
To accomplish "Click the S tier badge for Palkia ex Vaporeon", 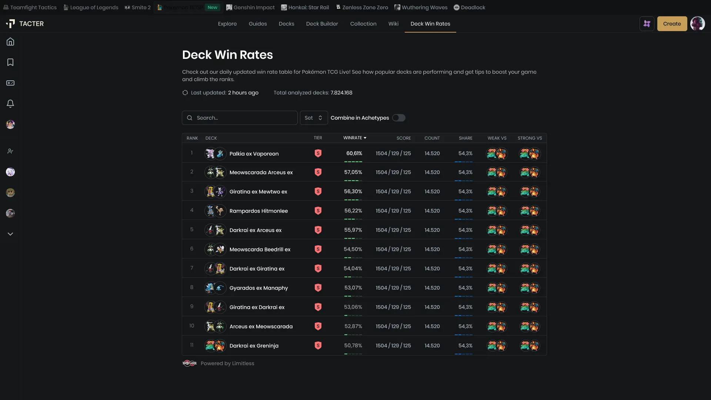I will click(318, 153).
